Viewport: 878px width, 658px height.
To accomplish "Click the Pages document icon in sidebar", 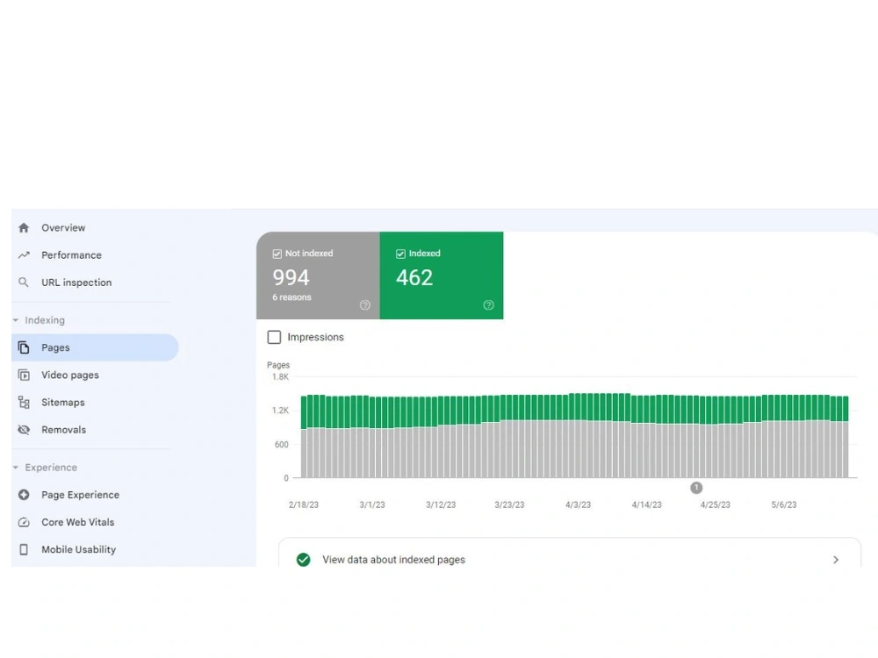I will 24,347.
